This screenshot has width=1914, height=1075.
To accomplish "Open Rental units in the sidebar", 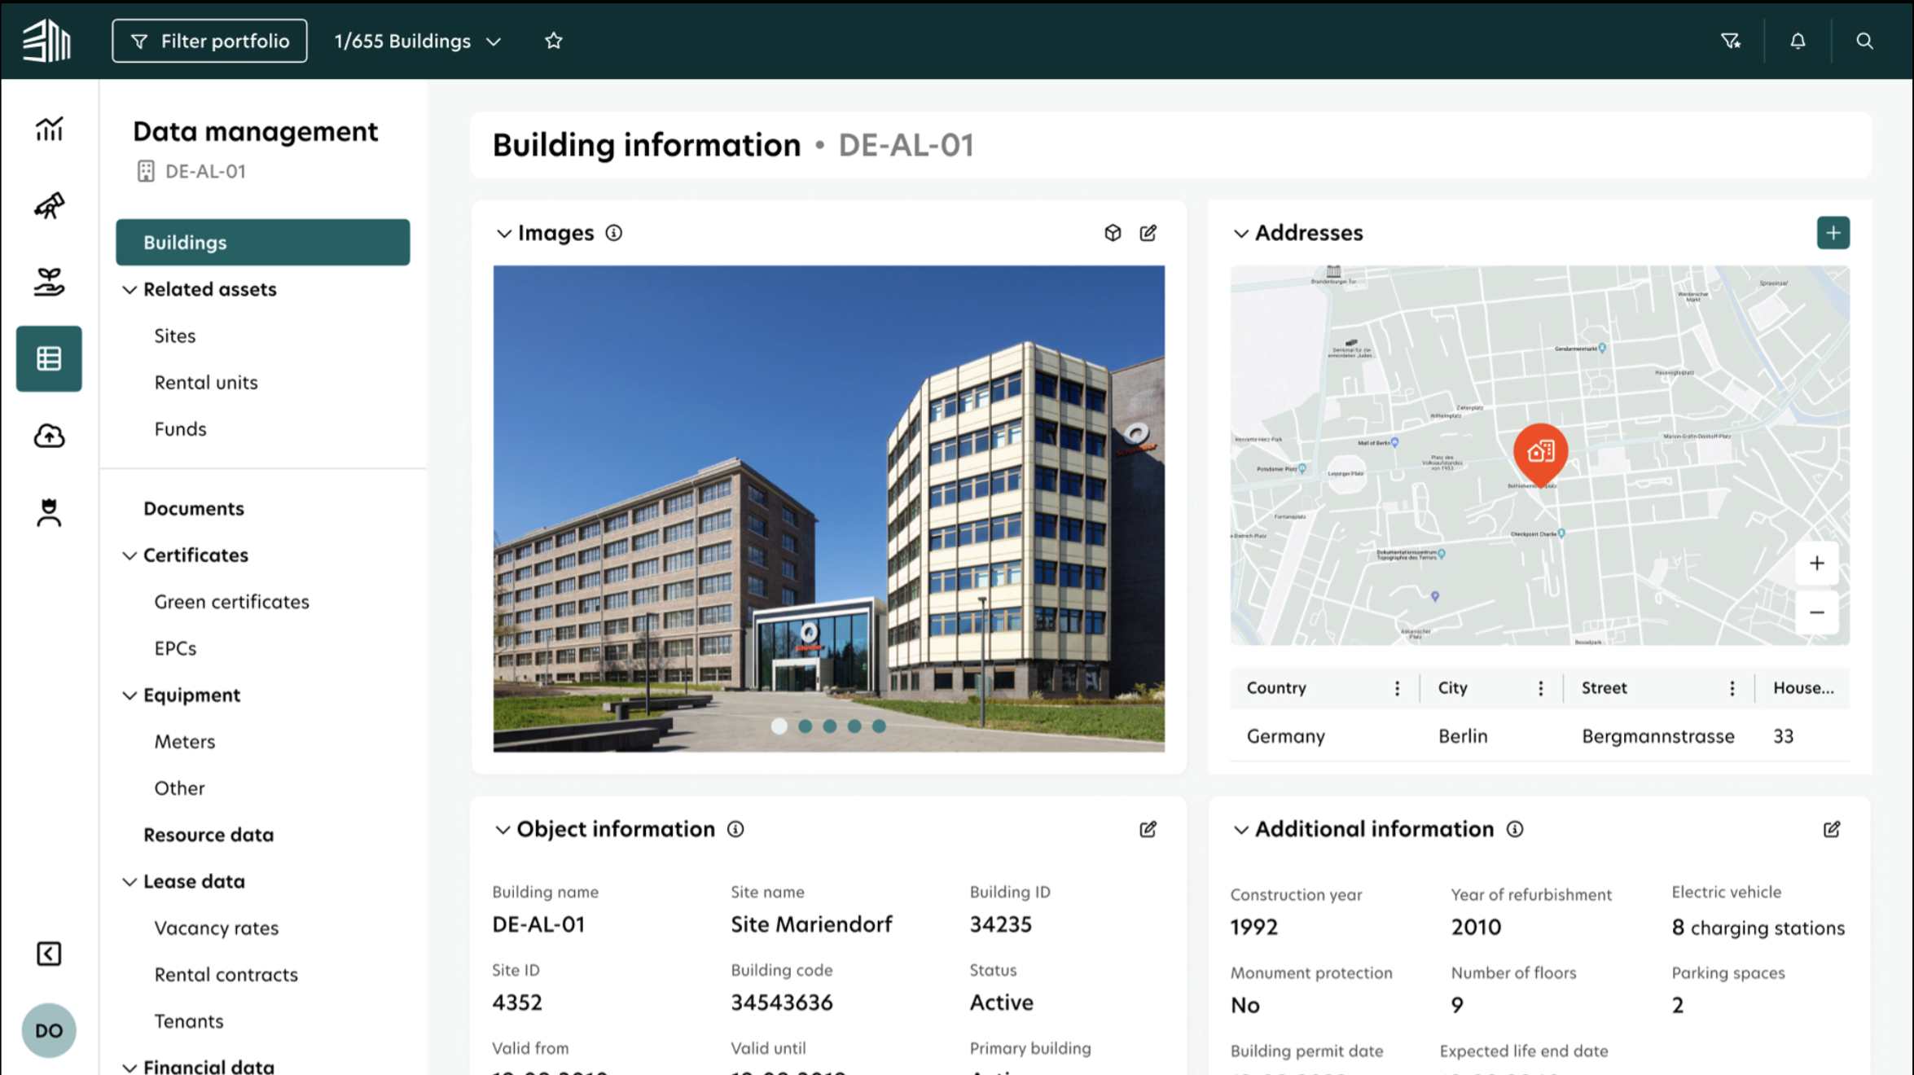I will [206, 383].
